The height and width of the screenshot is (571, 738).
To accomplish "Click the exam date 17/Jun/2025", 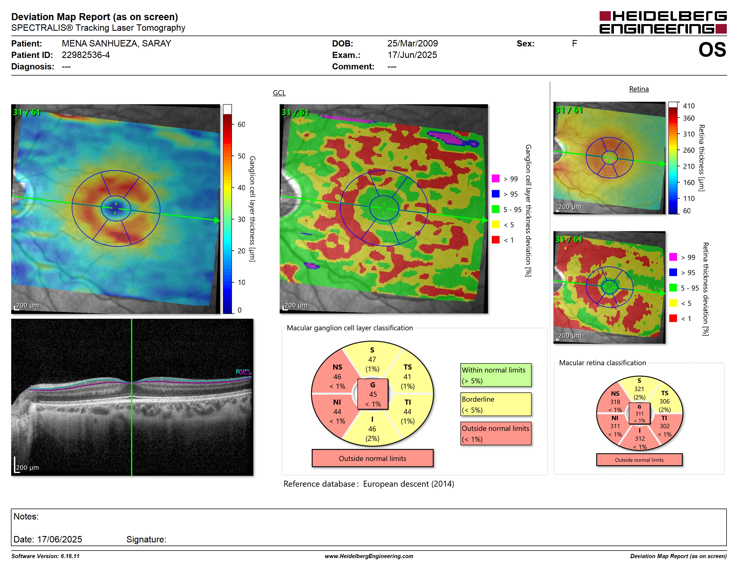I will pos(412,55).
